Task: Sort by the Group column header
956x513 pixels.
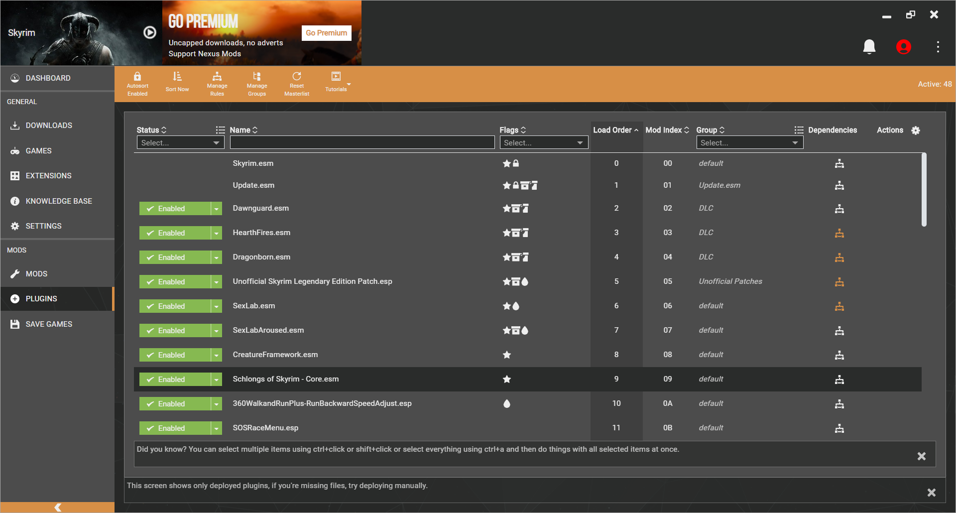Action: [x=711, y=130]
